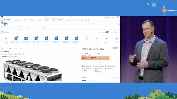Switch to the IoT tab
177x99 pixels.
click(x=10, y=49)
